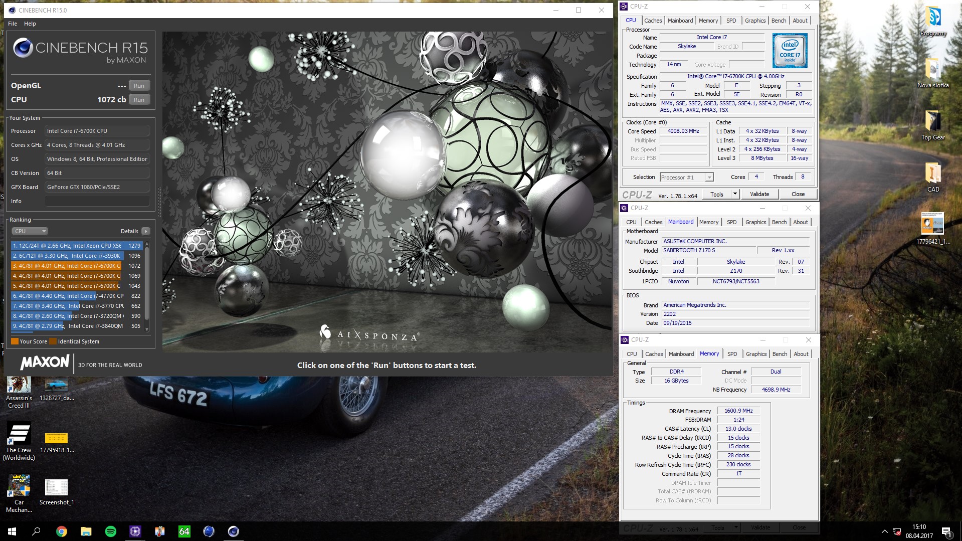Click the orange Your Score legend swatch
This screenshot has height=541, width=962.
tap(15, 341)
